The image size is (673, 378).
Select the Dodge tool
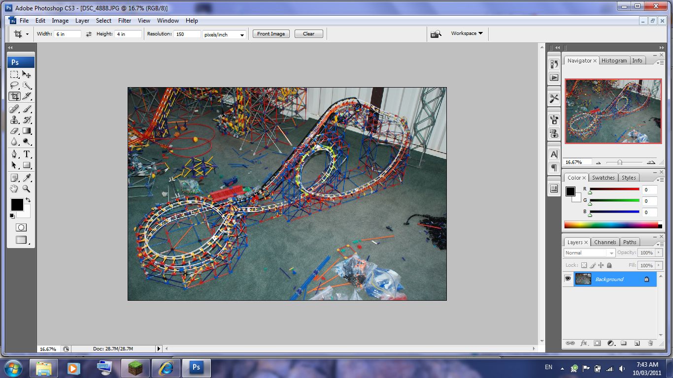click(27, 141)
